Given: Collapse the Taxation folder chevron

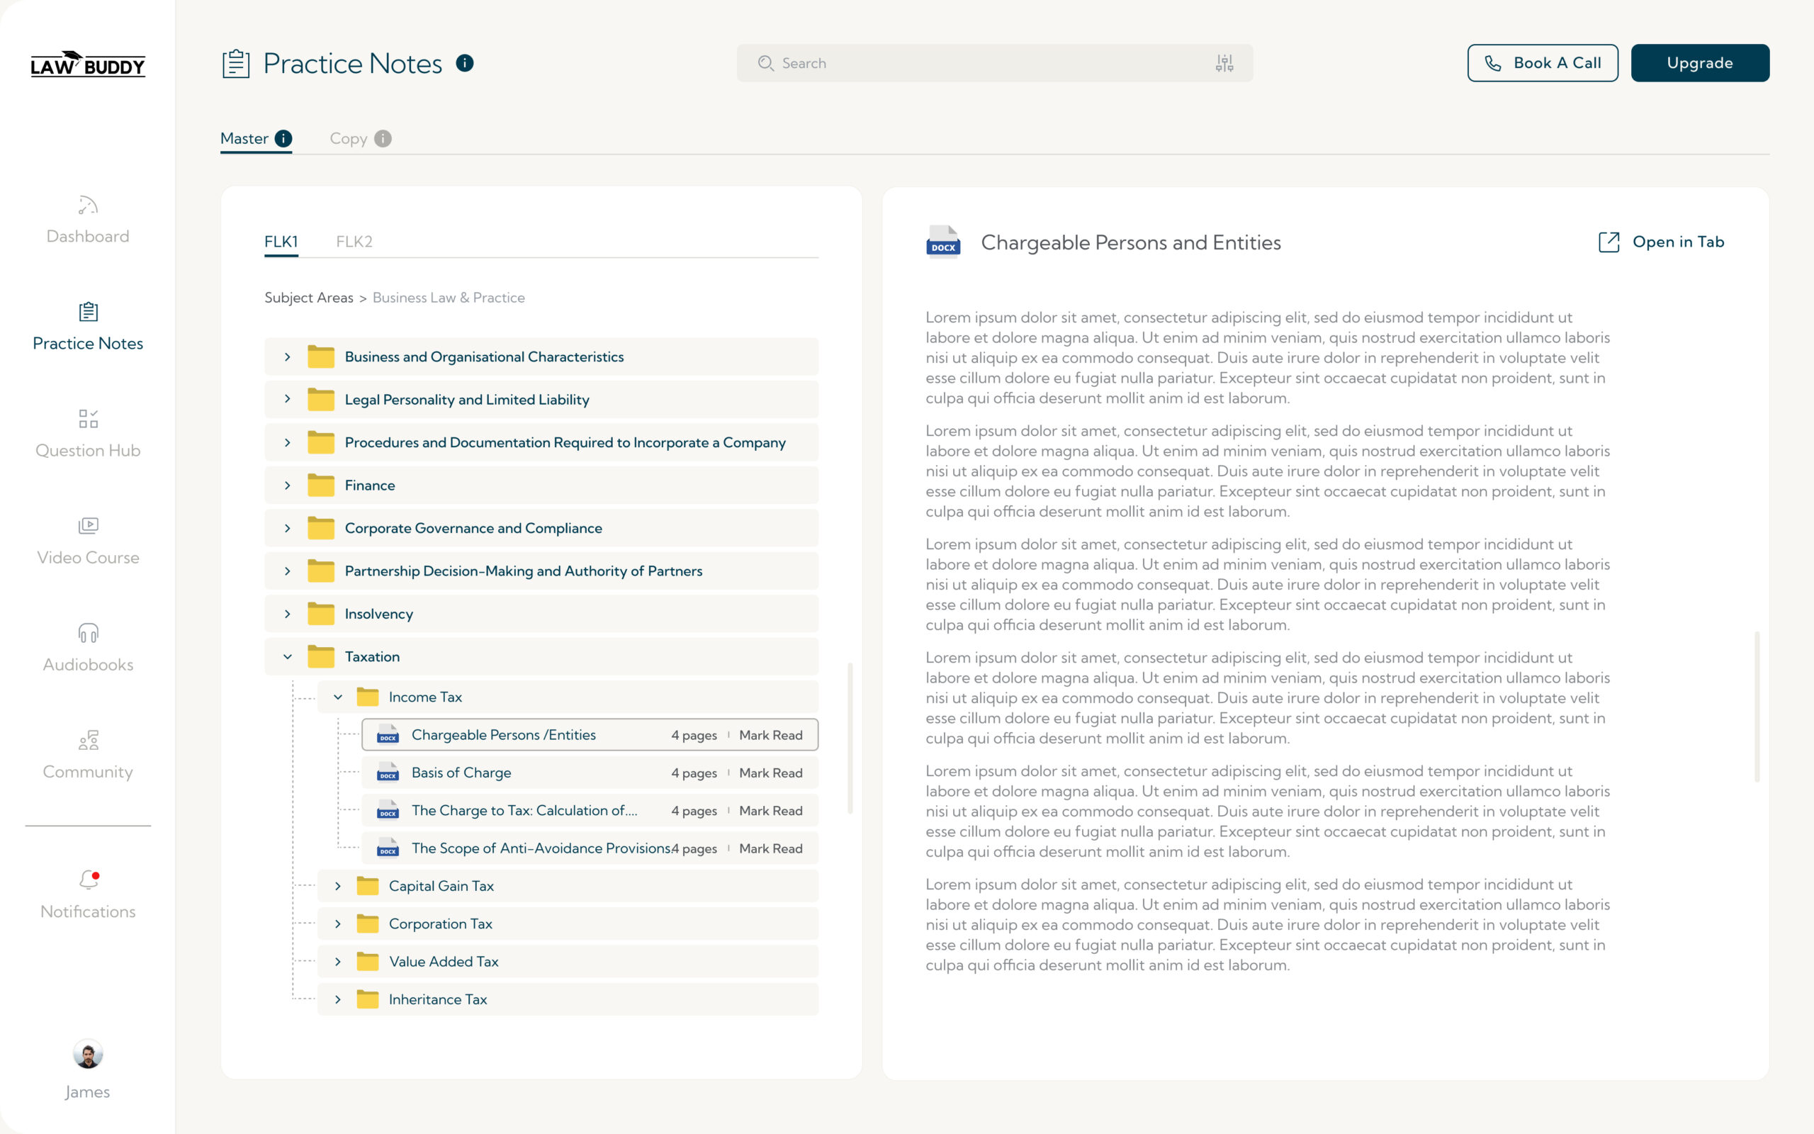Looking at the screenshot, I should pyautogui.click(x=287, y=656).
